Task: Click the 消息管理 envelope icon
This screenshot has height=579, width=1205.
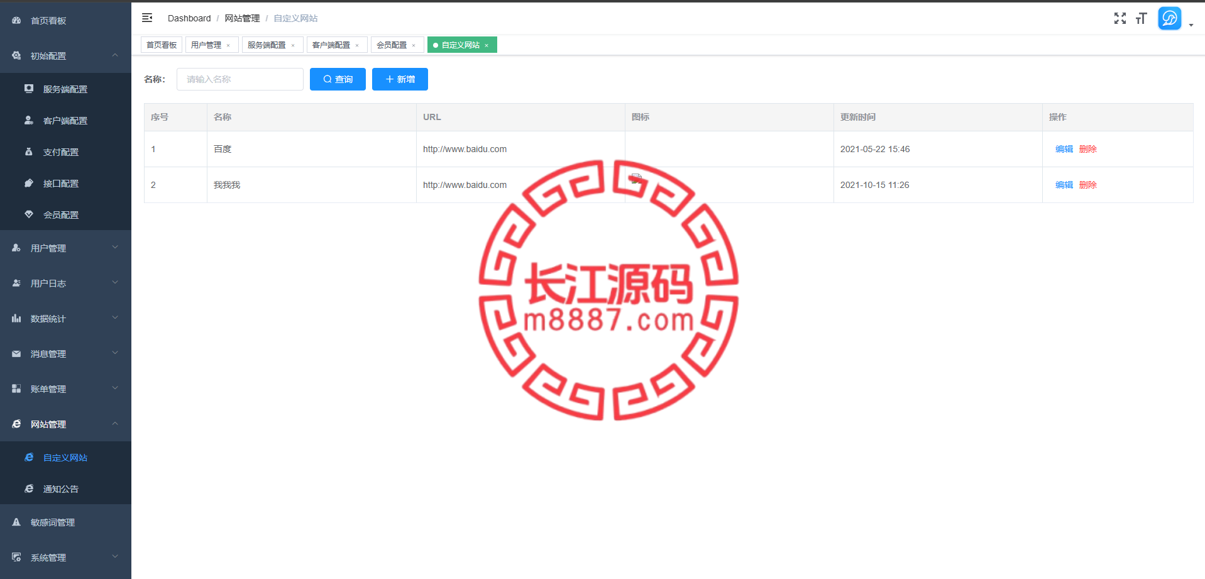Action: [x=16, y=353]
